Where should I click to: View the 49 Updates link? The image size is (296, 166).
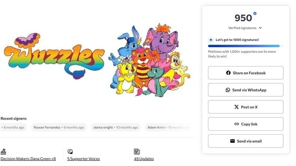tap(144, 159)
